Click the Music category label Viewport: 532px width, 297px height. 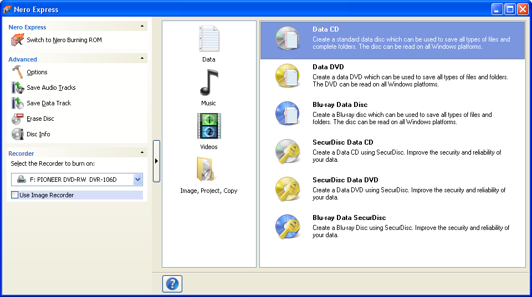(208, 103)
